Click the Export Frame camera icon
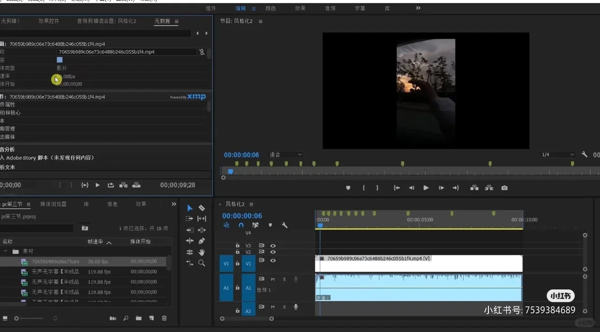600x332 pixels. point(504,188)
